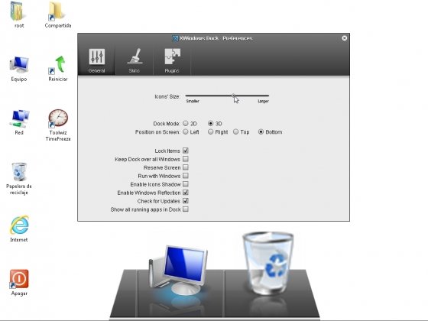The width and height of the screenshot is (428, 321).
Task: Select 2D Dock Mode
Action: click(x=186, y=123)
